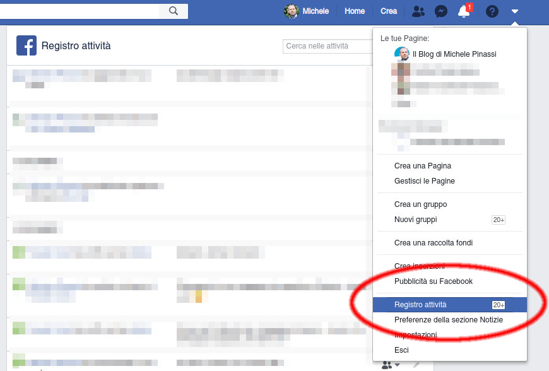Open Preferenze della sezione Notizie

pyautogui.click(x=449, y=320)
